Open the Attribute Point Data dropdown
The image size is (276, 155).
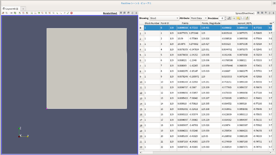[199, 18]
